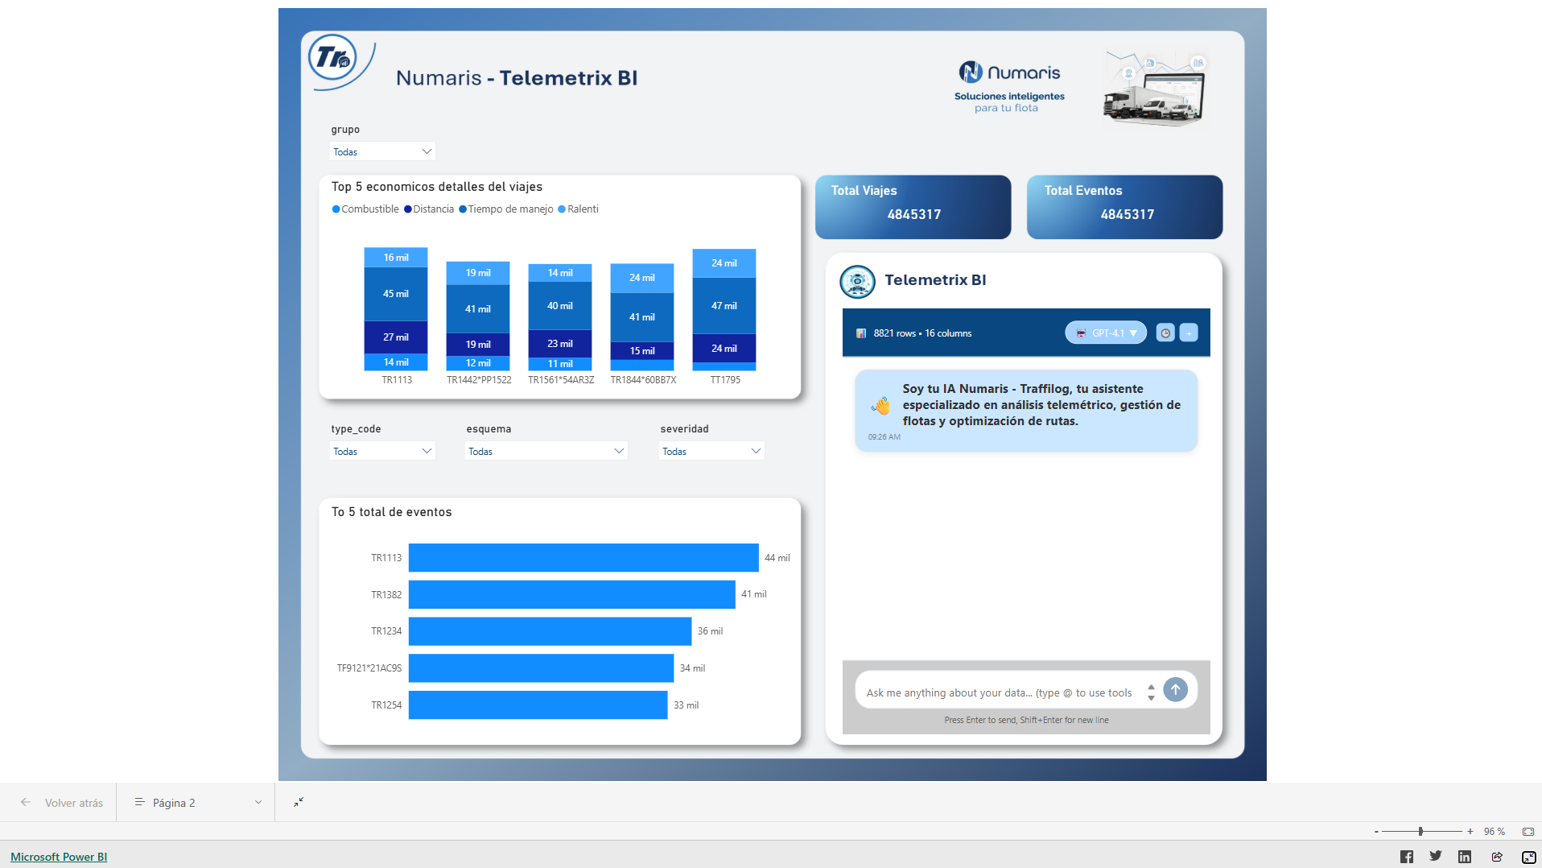Open the GPT-4.1 model selector

coord(1106,333)
